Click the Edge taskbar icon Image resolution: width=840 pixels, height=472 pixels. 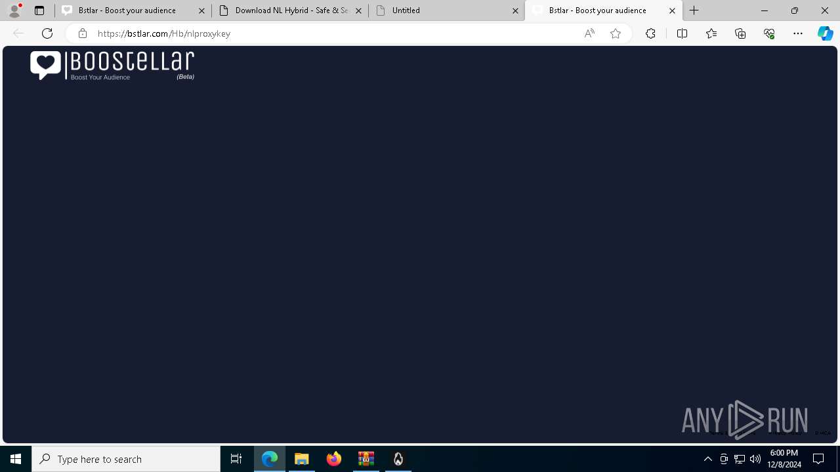[270, 459]
